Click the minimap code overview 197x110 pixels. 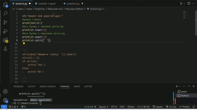point(186,15)
